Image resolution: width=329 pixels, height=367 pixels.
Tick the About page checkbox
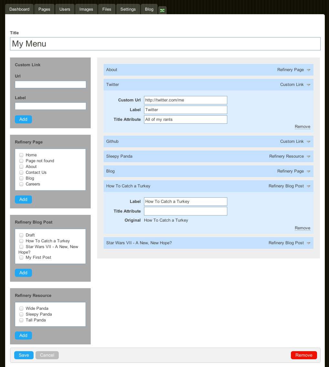pos(21,167)
